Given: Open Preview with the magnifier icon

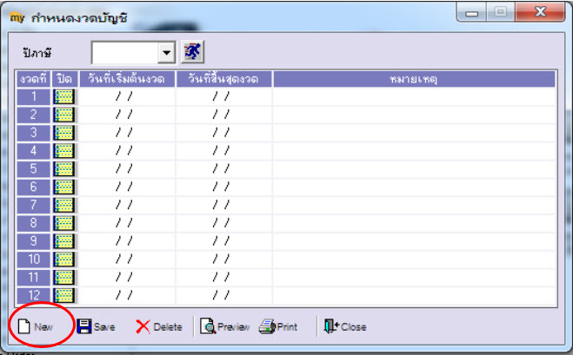Looking at the screenshot, I should pos(208,326).
